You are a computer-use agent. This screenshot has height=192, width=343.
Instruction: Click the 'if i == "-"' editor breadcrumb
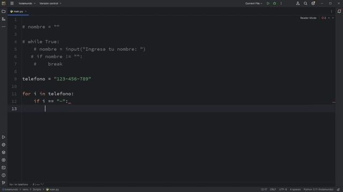(38, 185)
